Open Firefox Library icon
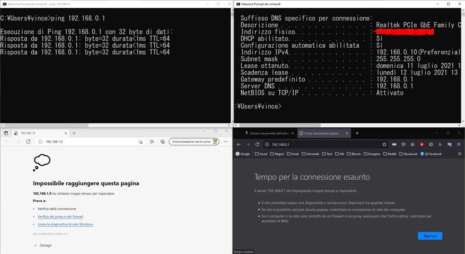 413,144
